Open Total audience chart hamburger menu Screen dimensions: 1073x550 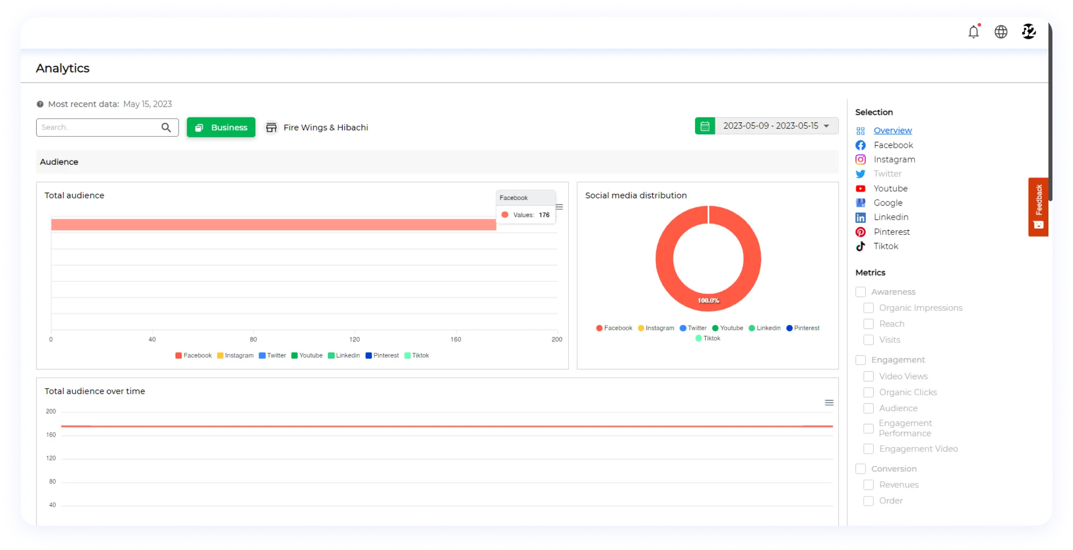click(x=559, y=207)
